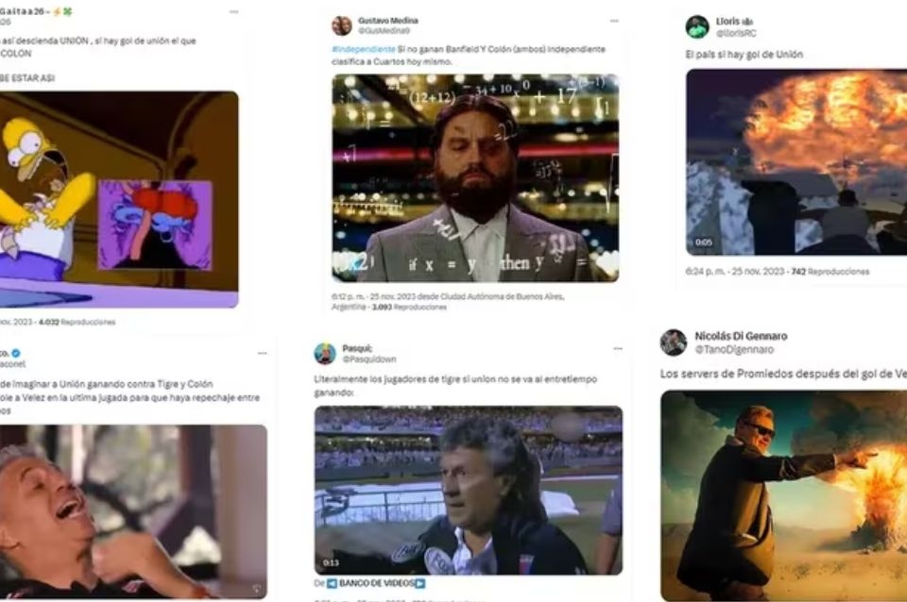
Task: Open the bearded man math meme image
Action: (475, 178)
